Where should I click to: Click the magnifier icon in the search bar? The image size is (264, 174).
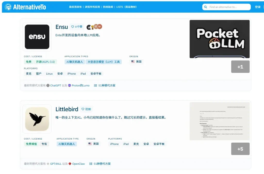(x=205, y=7)
